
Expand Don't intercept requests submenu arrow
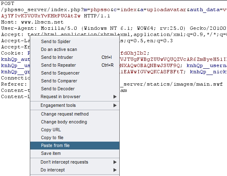115,162
